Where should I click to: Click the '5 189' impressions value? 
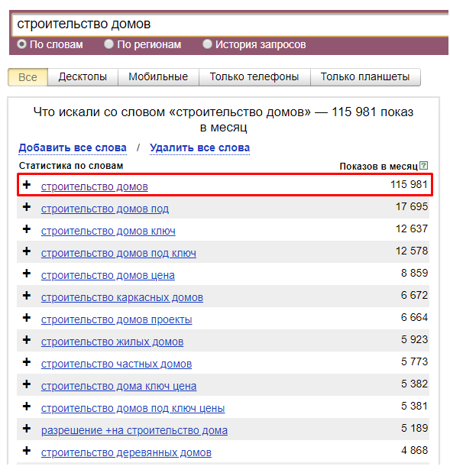coord(414,428)
